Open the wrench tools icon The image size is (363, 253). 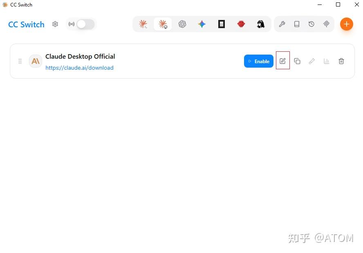282,24
